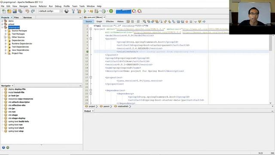Click the Clean and Build Project icon
The width and height of the screenshot is (275, 155).
coord(79,11)
